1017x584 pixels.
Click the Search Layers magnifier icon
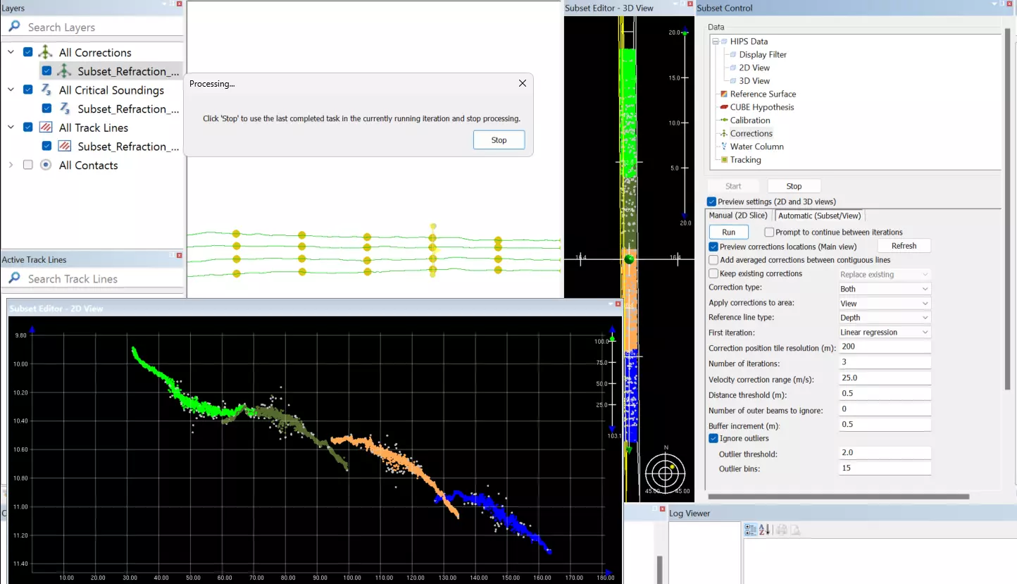[14, 27]
